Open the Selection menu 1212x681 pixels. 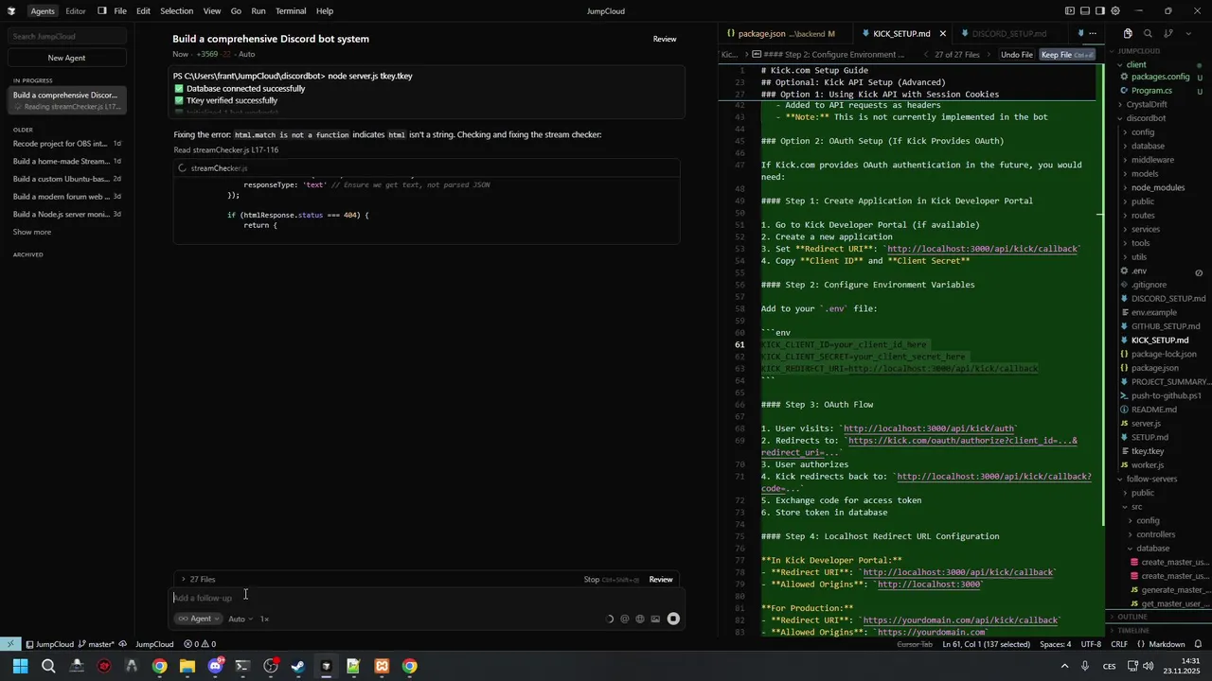tap(177, 11)
